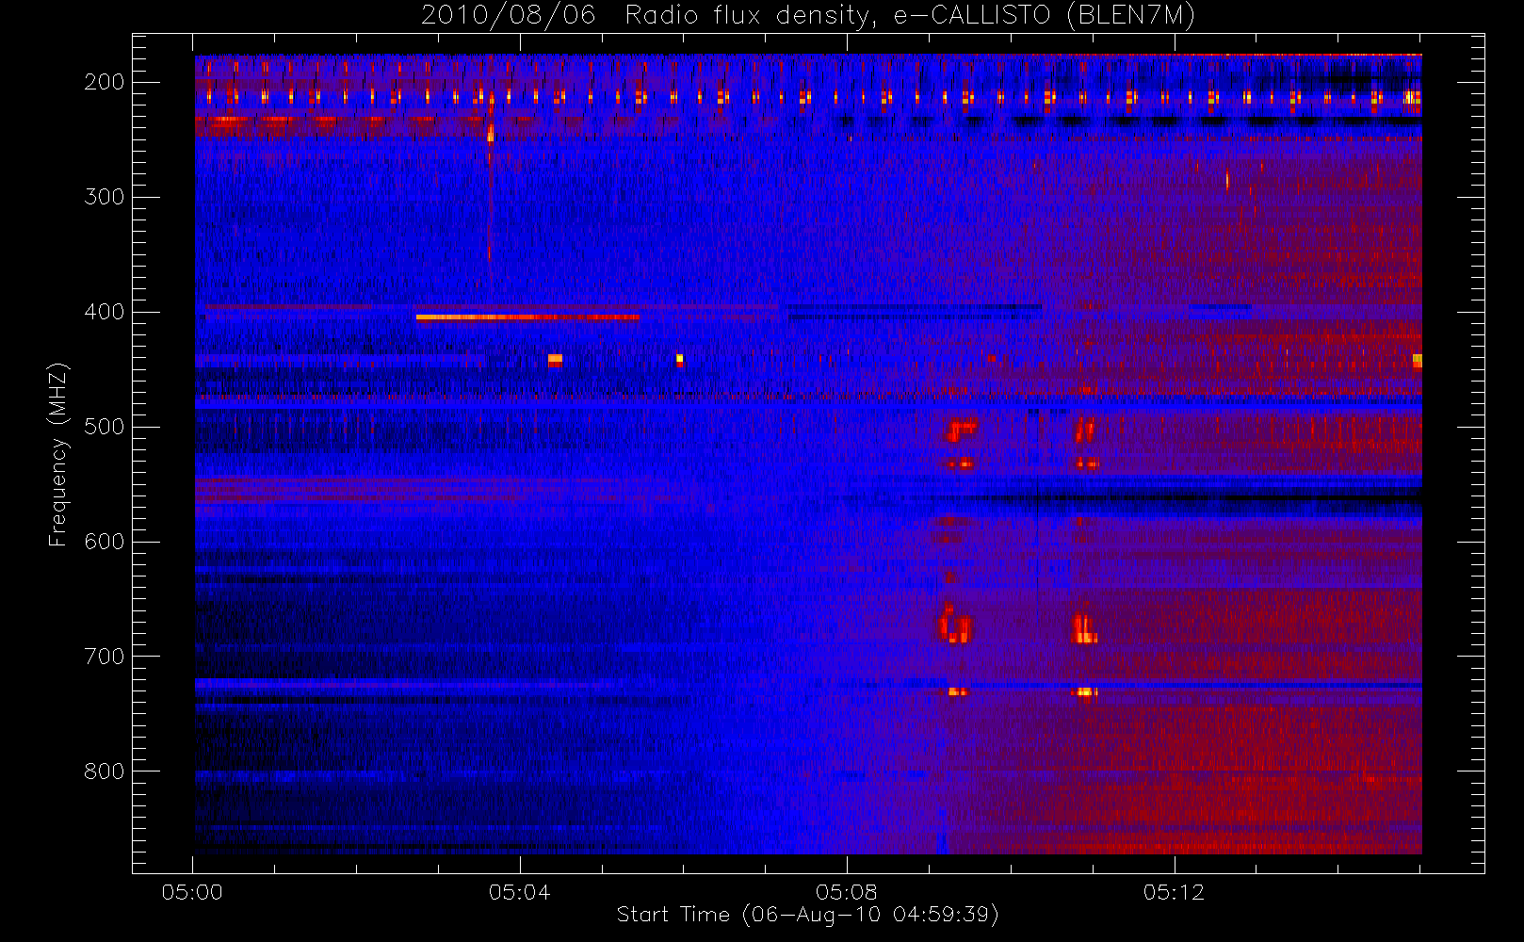
Task: Click the 05:08 time tick label
Action: coord(847,892)
